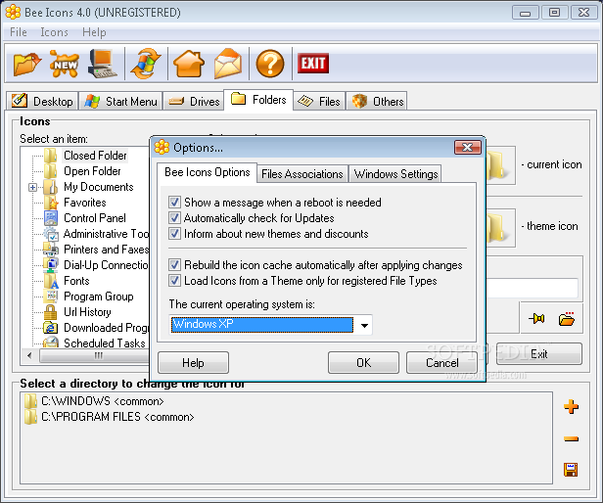Select Closed Folder in the item tree

click(95, 156)
